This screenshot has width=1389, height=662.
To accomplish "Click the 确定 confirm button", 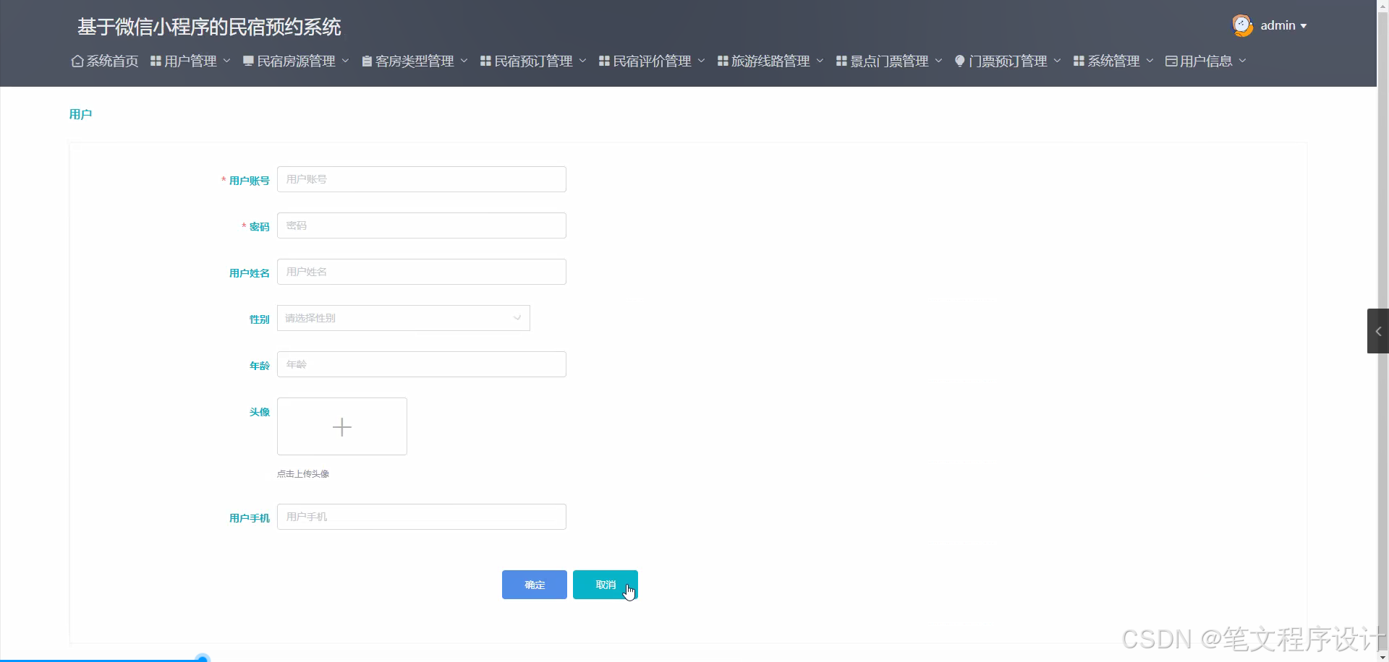I will click(534, 585).
